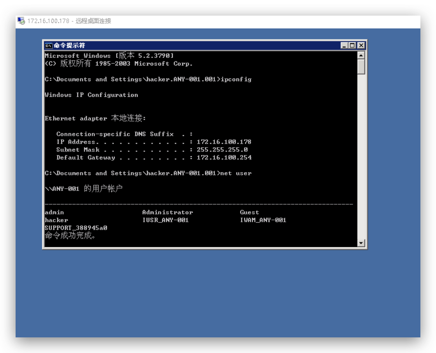
Task: Click the 'Guest' user account entry
Action: coord(250,212)
